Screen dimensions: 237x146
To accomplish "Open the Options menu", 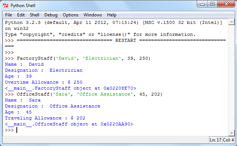I will coord(71,15).
